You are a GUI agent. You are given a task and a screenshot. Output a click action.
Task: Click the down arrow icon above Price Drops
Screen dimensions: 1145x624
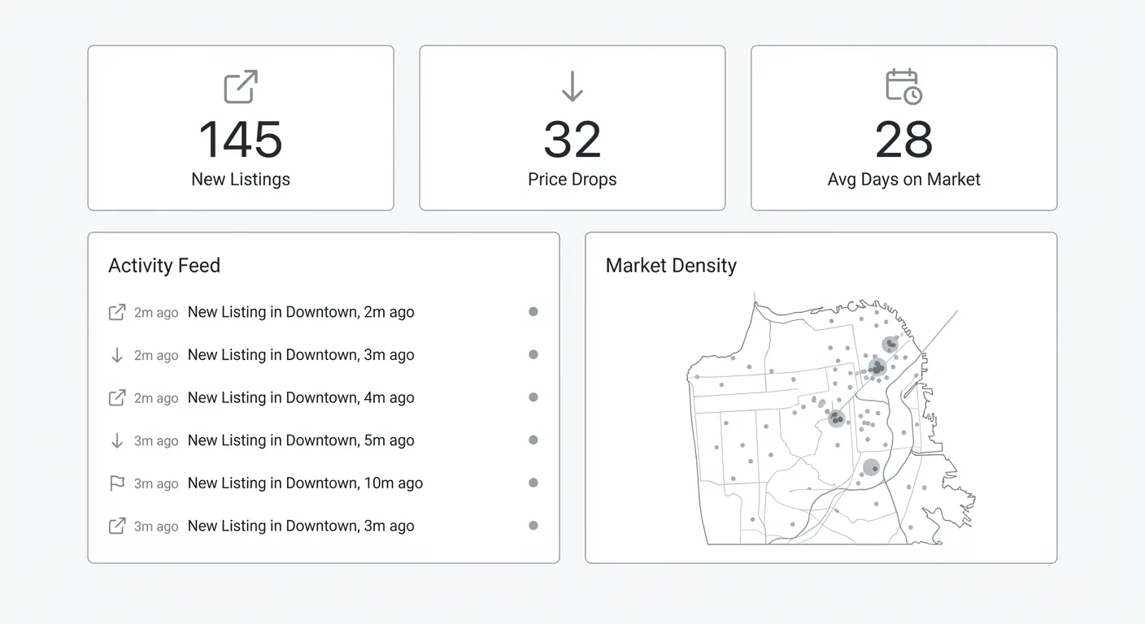[x=572, y=86]
